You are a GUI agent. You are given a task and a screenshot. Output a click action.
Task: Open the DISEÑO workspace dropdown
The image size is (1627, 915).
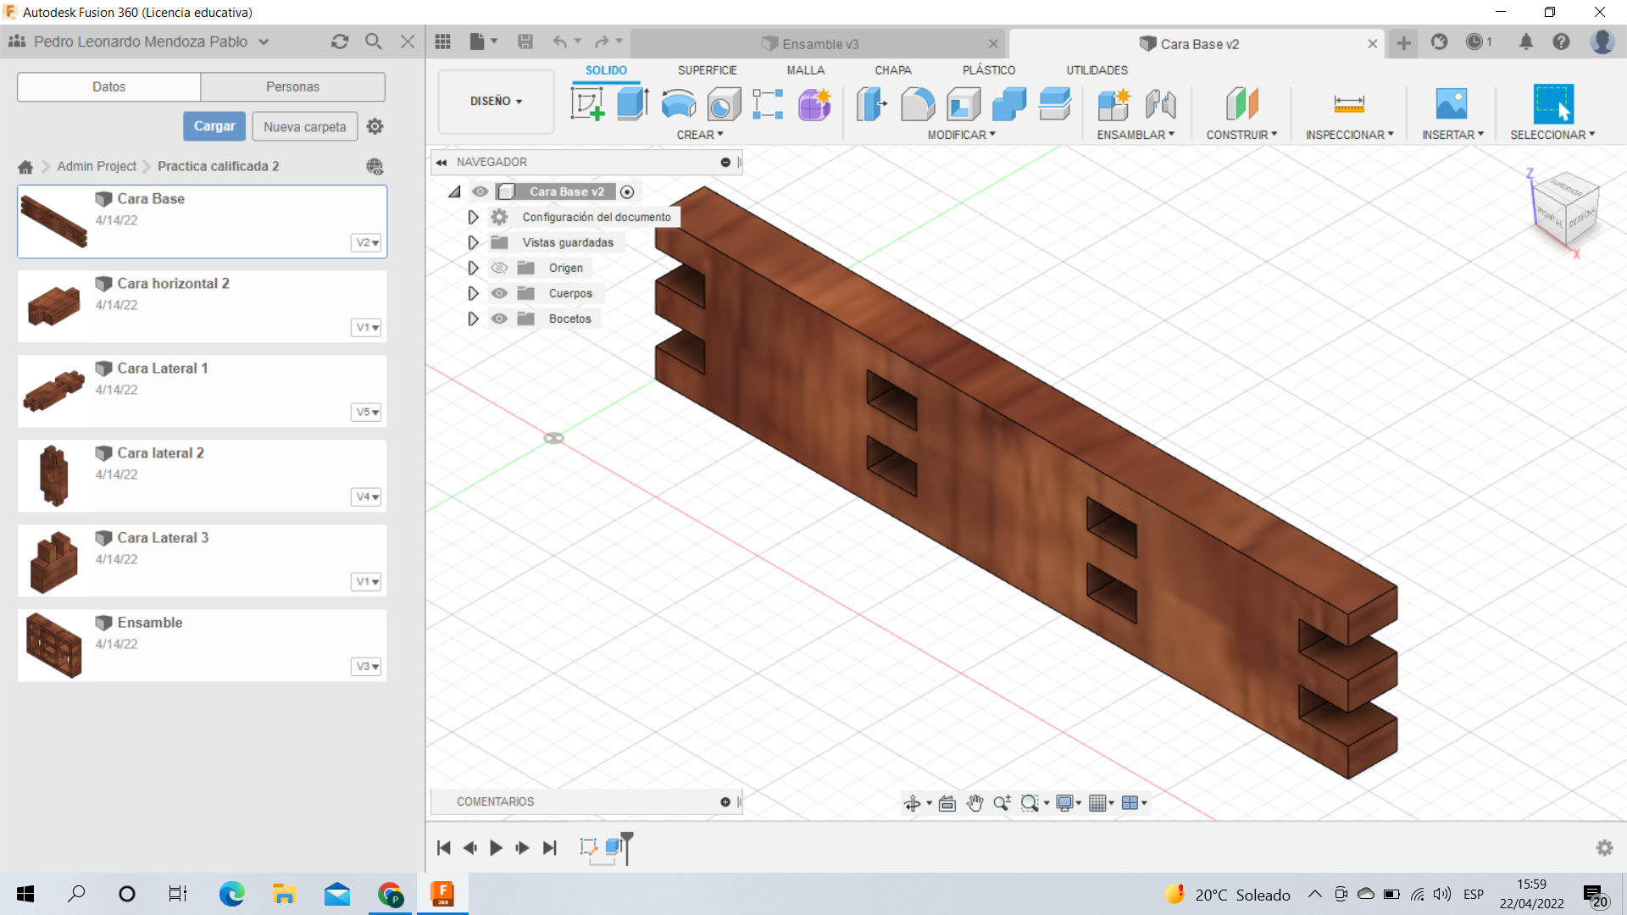point(496,101)
